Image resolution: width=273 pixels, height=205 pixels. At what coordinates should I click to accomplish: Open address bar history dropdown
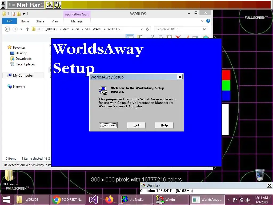point(142,29)
